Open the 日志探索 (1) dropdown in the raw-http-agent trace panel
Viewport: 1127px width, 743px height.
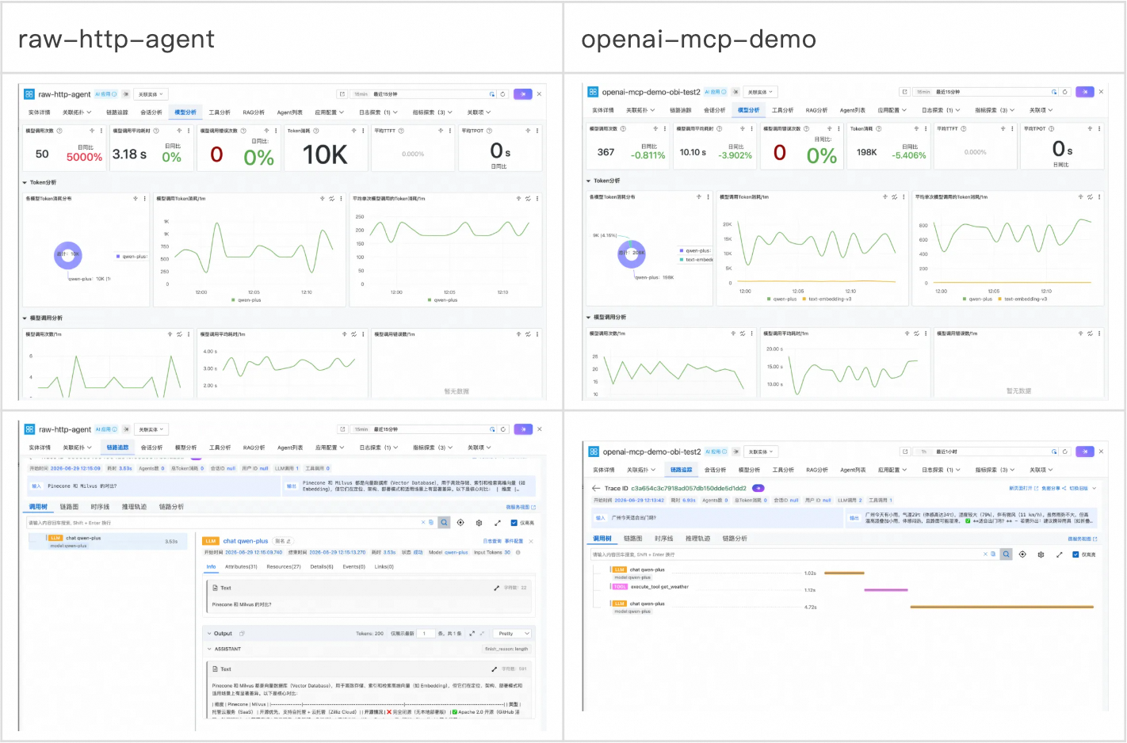[379, 448]
